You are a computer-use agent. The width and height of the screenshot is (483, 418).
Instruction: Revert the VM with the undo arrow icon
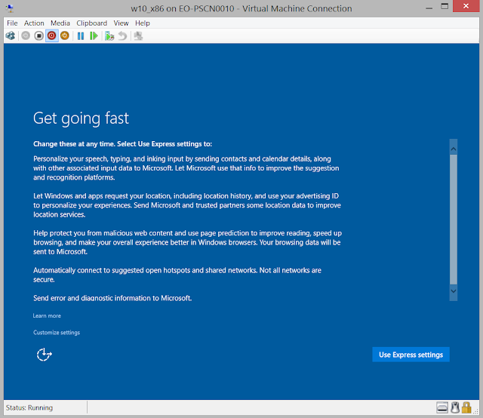click(122, 36)
